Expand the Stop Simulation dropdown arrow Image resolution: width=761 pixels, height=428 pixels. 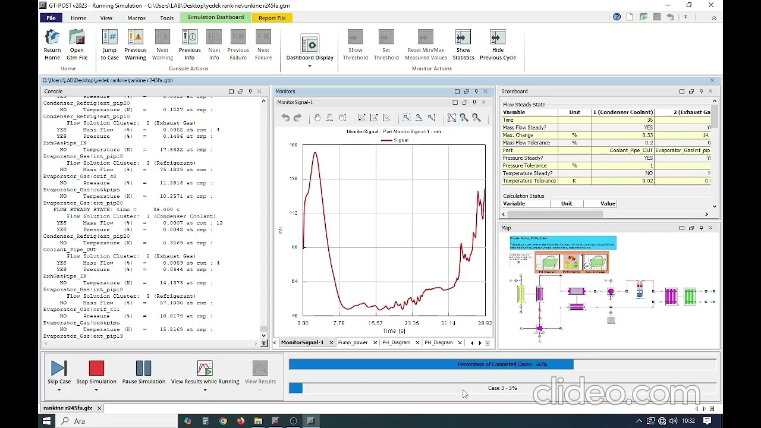[96, 390]
